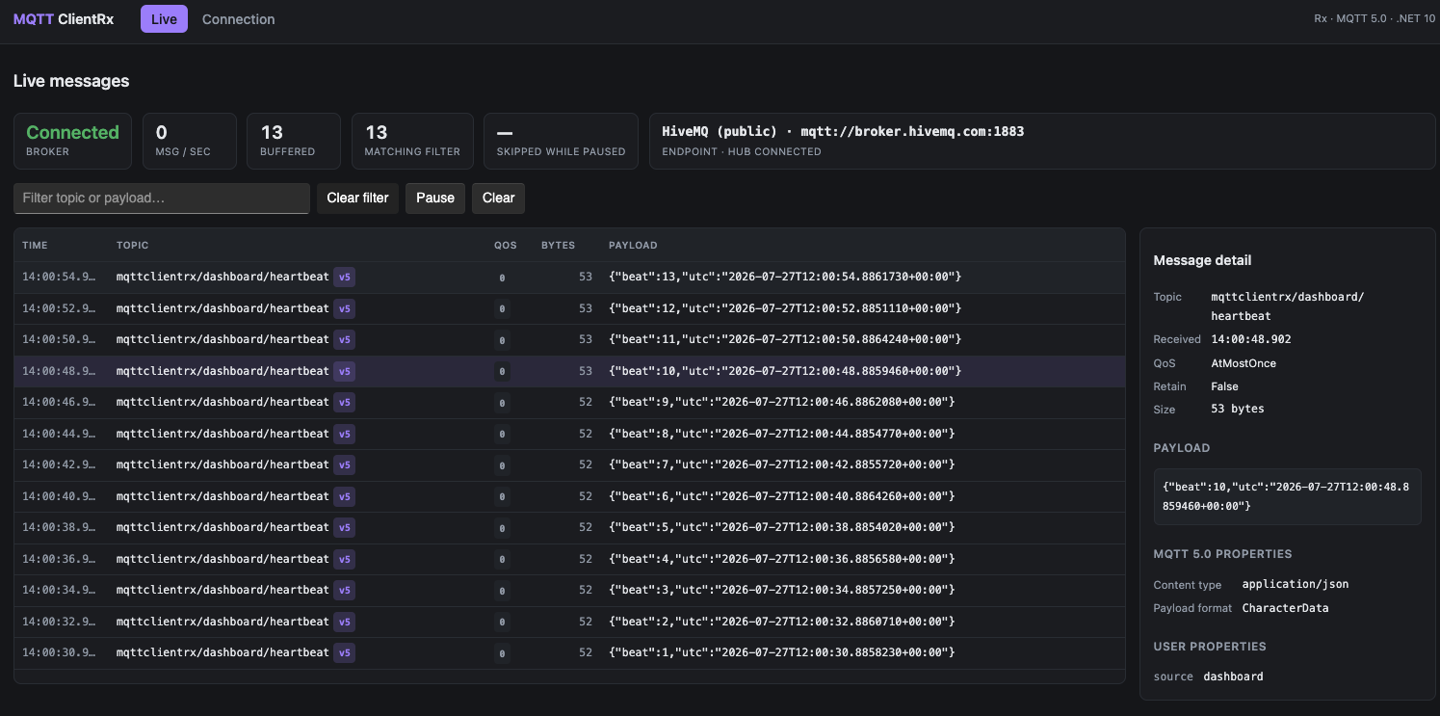
Task: Click the CharacterData payload format value
Action: [1285, 608]
